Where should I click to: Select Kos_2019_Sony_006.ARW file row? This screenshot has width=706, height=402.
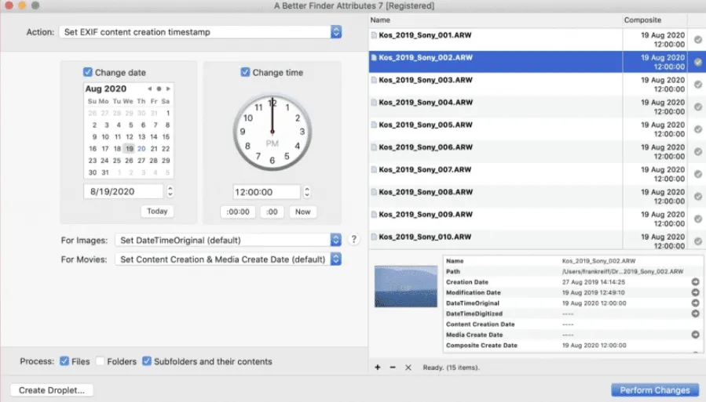point(536,151)
